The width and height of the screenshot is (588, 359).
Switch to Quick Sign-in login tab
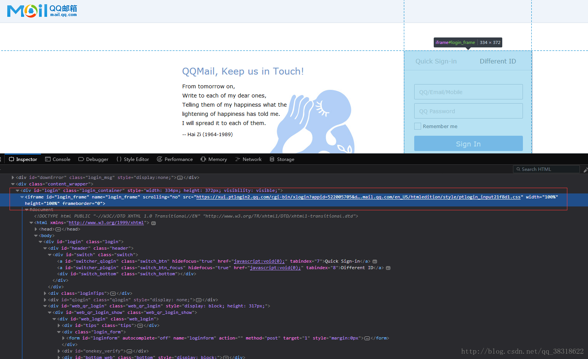tap(436, 61)
